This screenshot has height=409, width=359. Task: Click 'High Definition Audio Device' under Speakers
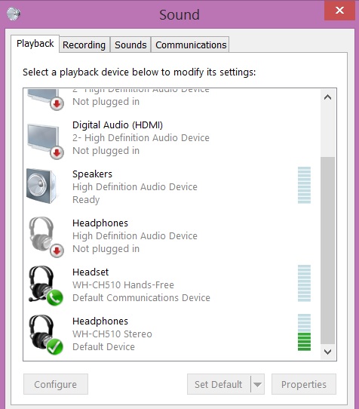click(x=135, y=186)
